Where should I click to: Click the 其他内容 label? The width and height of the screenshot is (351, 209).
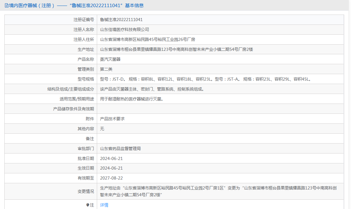(86, 129)
